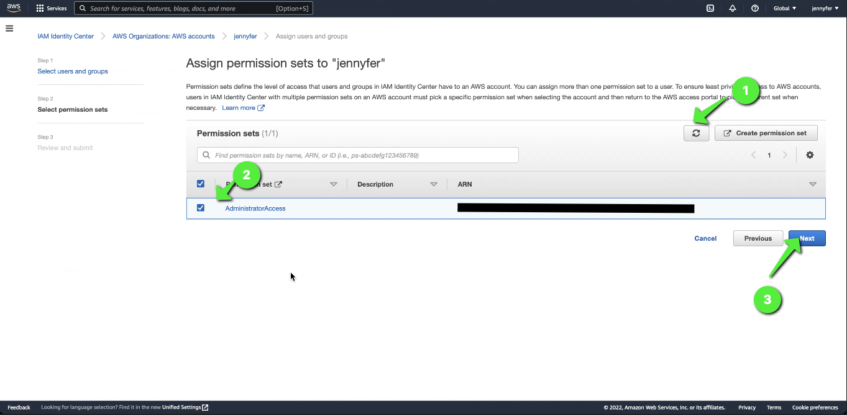Open the Learn more link
Screen dimensions: 847x415
[x=243, y=108]
